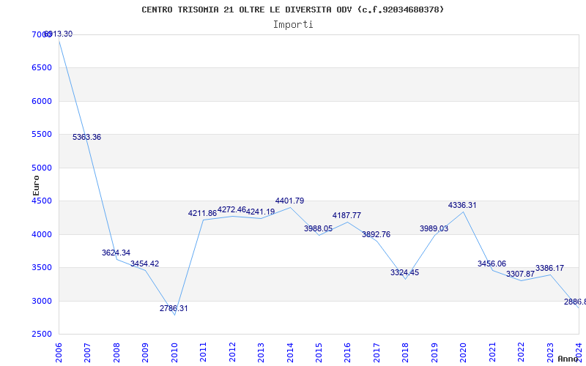Screen dimensions: 586x366
Task: Click the Euro axis label
Action: click(x=36, y=185)
